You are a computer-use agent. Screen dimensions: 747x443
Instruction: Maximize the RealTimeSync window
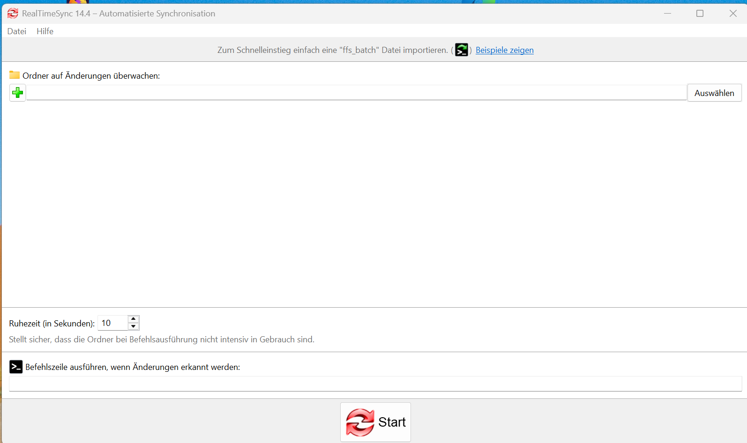700,14
